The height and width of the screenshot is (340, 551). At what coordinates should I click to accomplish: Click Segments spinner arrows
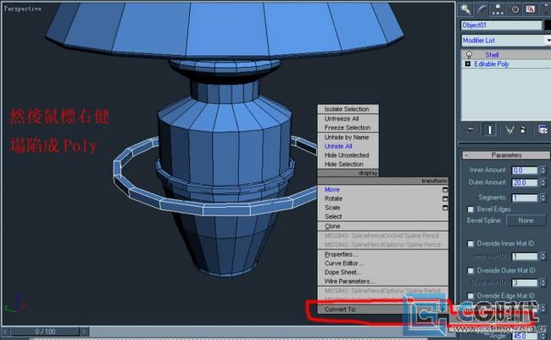(x=543, y=198)
